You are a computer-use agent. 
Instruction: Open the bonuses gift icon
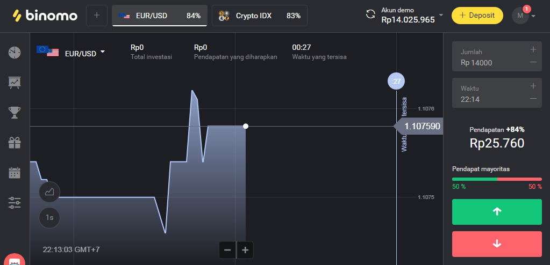(15, 143)
